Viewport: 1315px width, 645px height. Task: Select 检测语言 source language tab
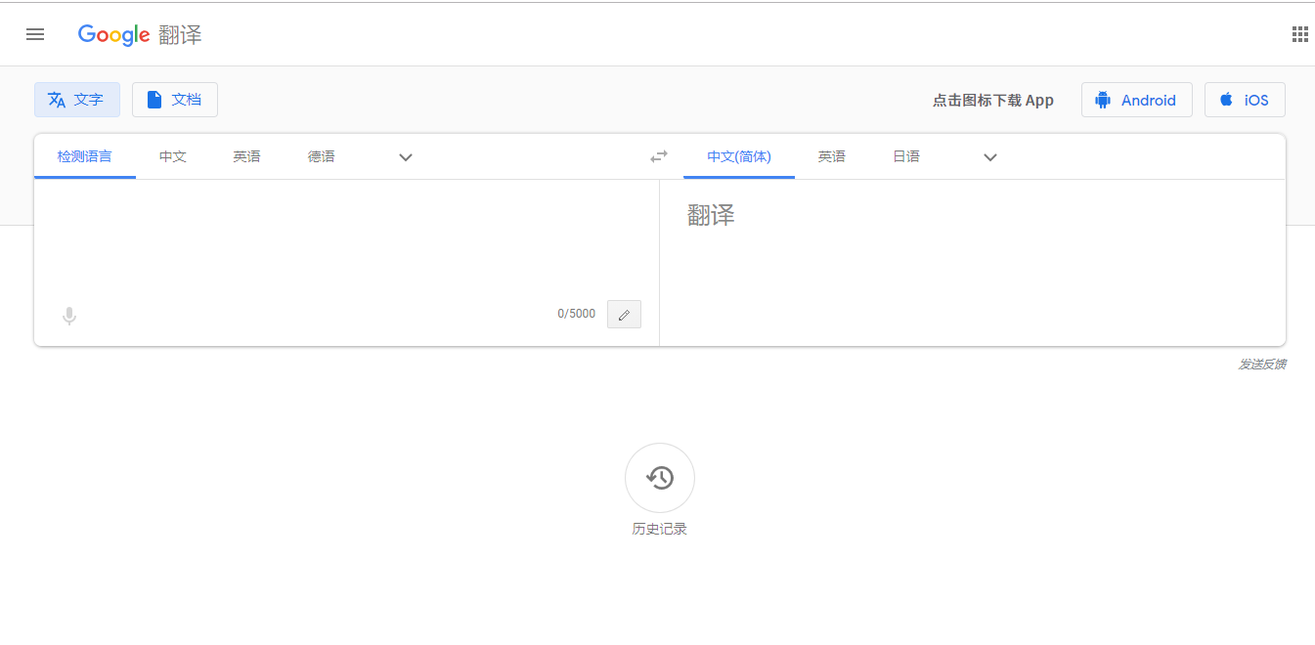85,156
